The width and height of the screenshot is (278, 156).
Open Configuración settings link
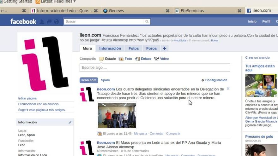click(x=216, y=80)
